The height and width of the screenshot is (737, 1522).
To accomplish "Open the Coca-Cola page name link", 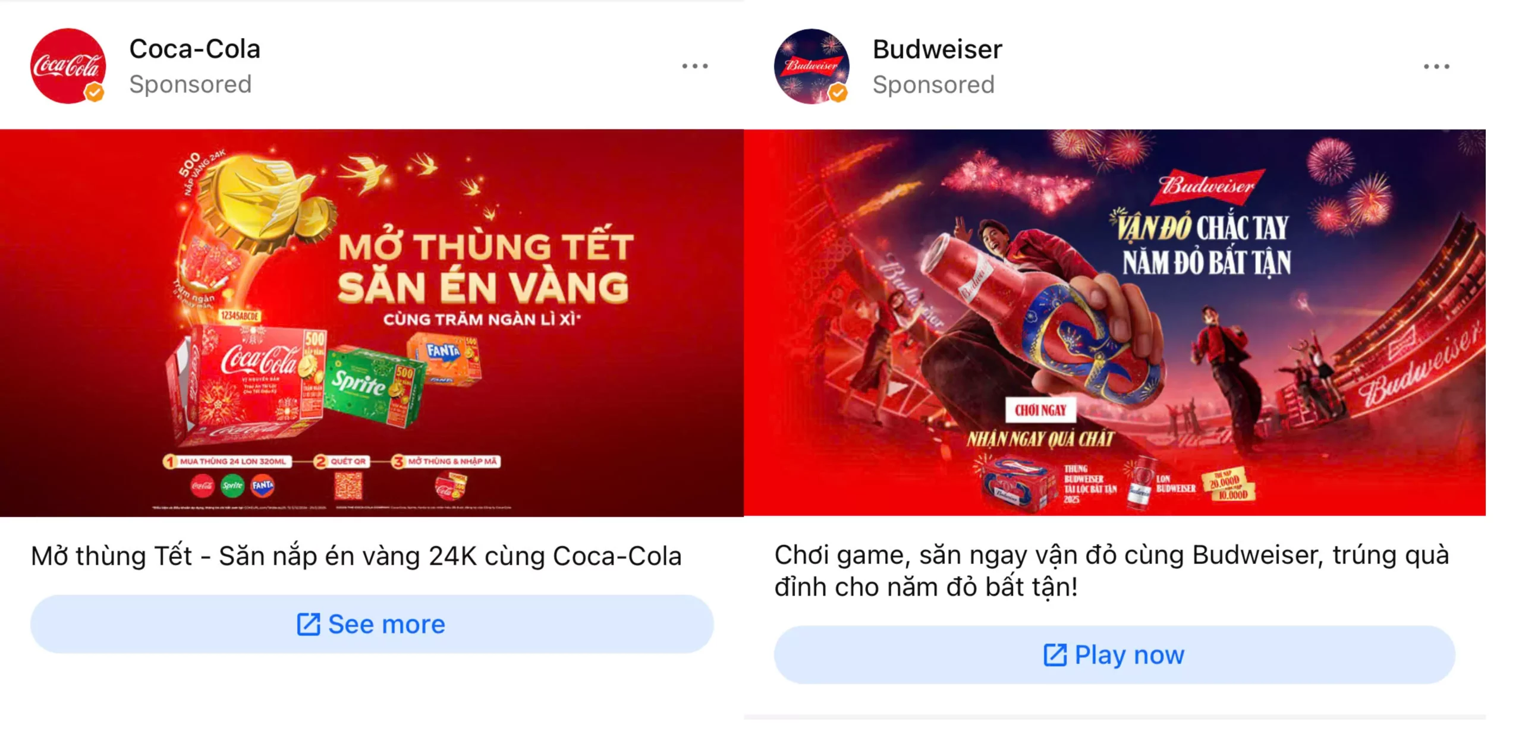I will pyautogui.click(x=195, y=49).
